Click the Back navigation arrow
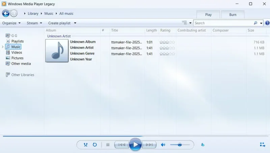Image resolution: width=270 pixels, height=153 pixels. click(x=6, y=13)
